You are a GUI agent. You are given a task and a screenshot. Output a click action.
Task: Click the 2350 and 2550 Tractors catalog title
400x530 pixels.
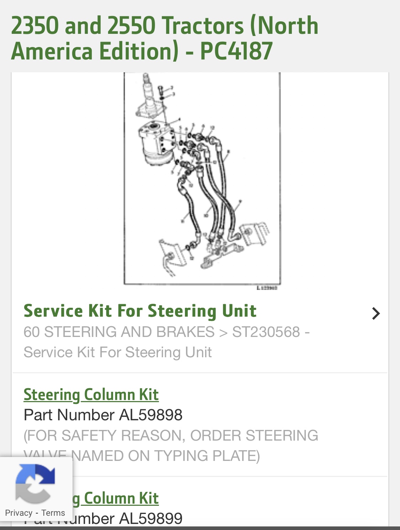tap(165, 38)
